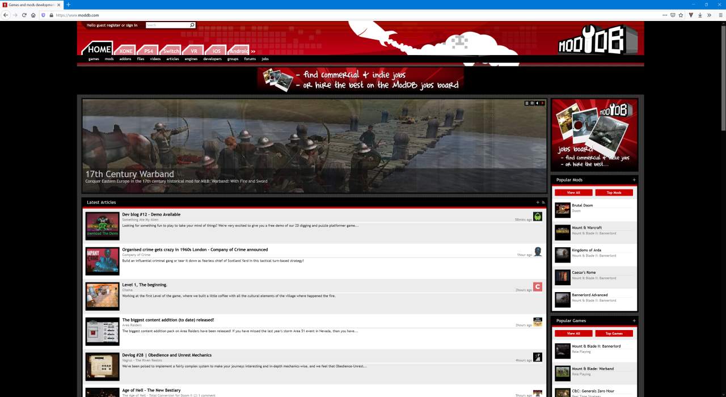The width and height of the screenshot is (726, 397).
Task: Open the games menu item
Action: [x=94, y=59]
